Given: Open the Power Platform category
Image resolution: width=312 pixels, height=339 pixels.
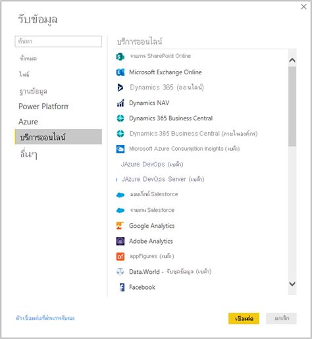Looking at the screenshot, I should [x=43, y=107].
